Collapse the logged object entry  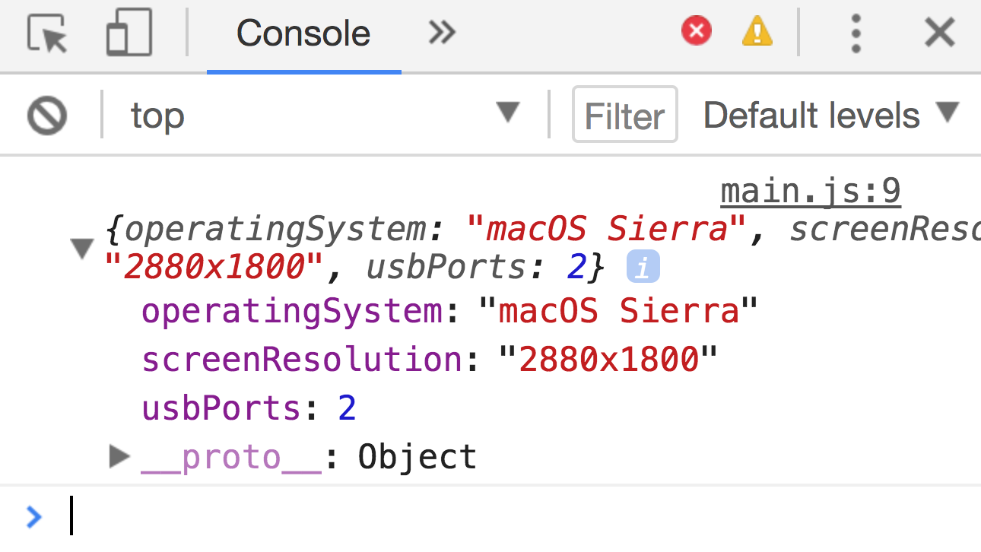(x=82, y=247)
